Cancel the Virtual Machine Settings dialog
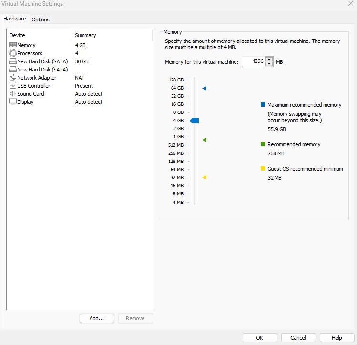This screenshot has width=357, height=345. 298,338
